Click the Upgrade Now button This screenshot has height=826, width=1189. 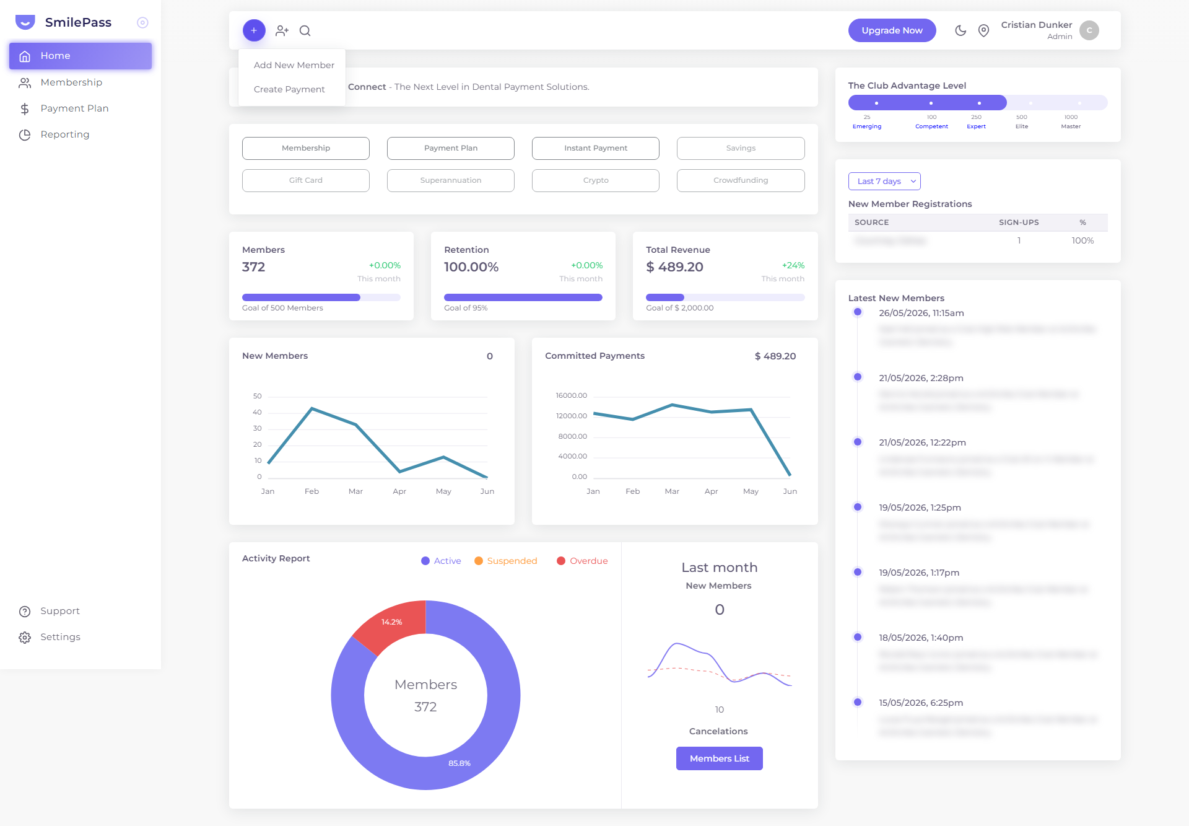tap(892, 30)
